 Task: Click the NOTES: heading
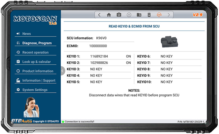pos(134,90)
